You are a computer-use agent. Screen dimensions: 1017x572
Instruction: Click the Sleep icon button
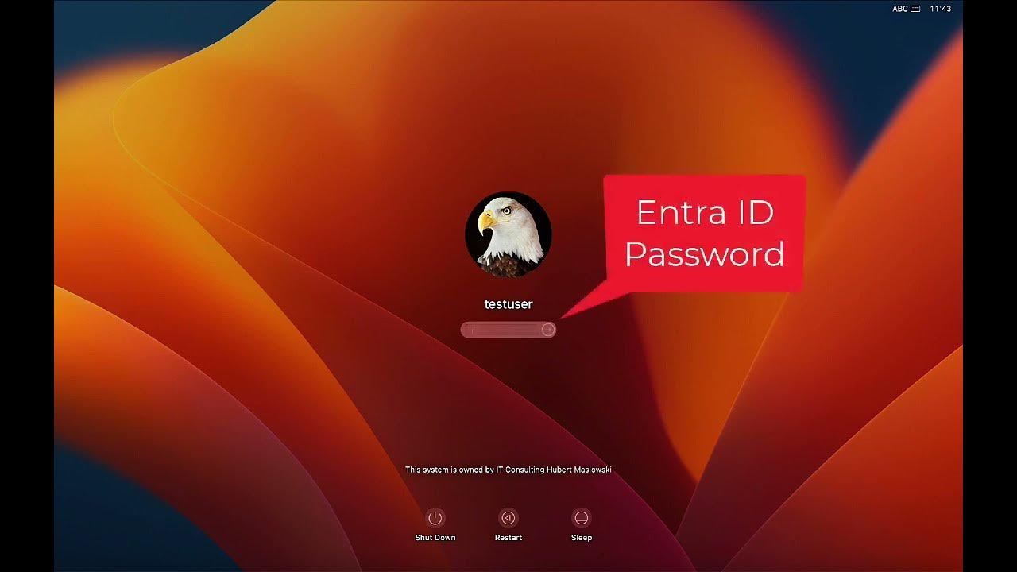click(582, 518)
